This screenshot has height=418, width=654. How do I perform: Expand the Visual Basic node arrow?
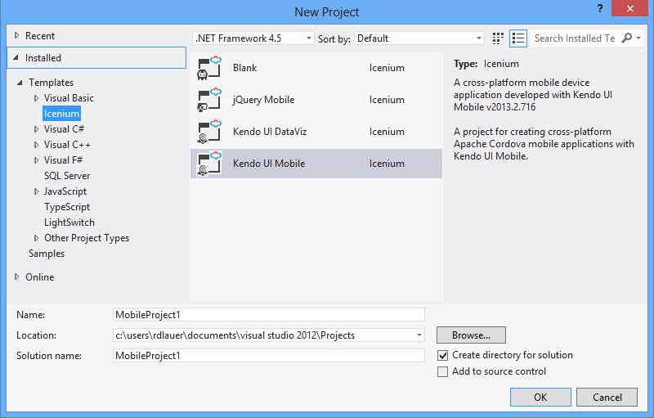[x=36, y=98]
